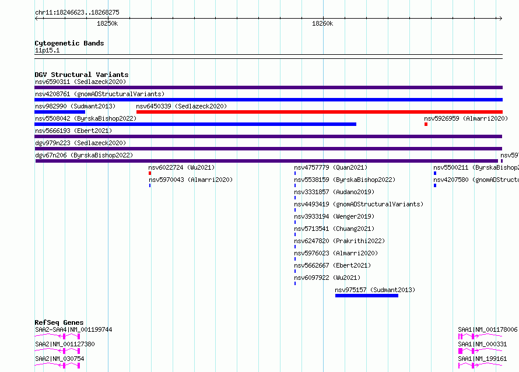
Task: Select the blue nsv5500211 marker
Action: coord(435,173)
